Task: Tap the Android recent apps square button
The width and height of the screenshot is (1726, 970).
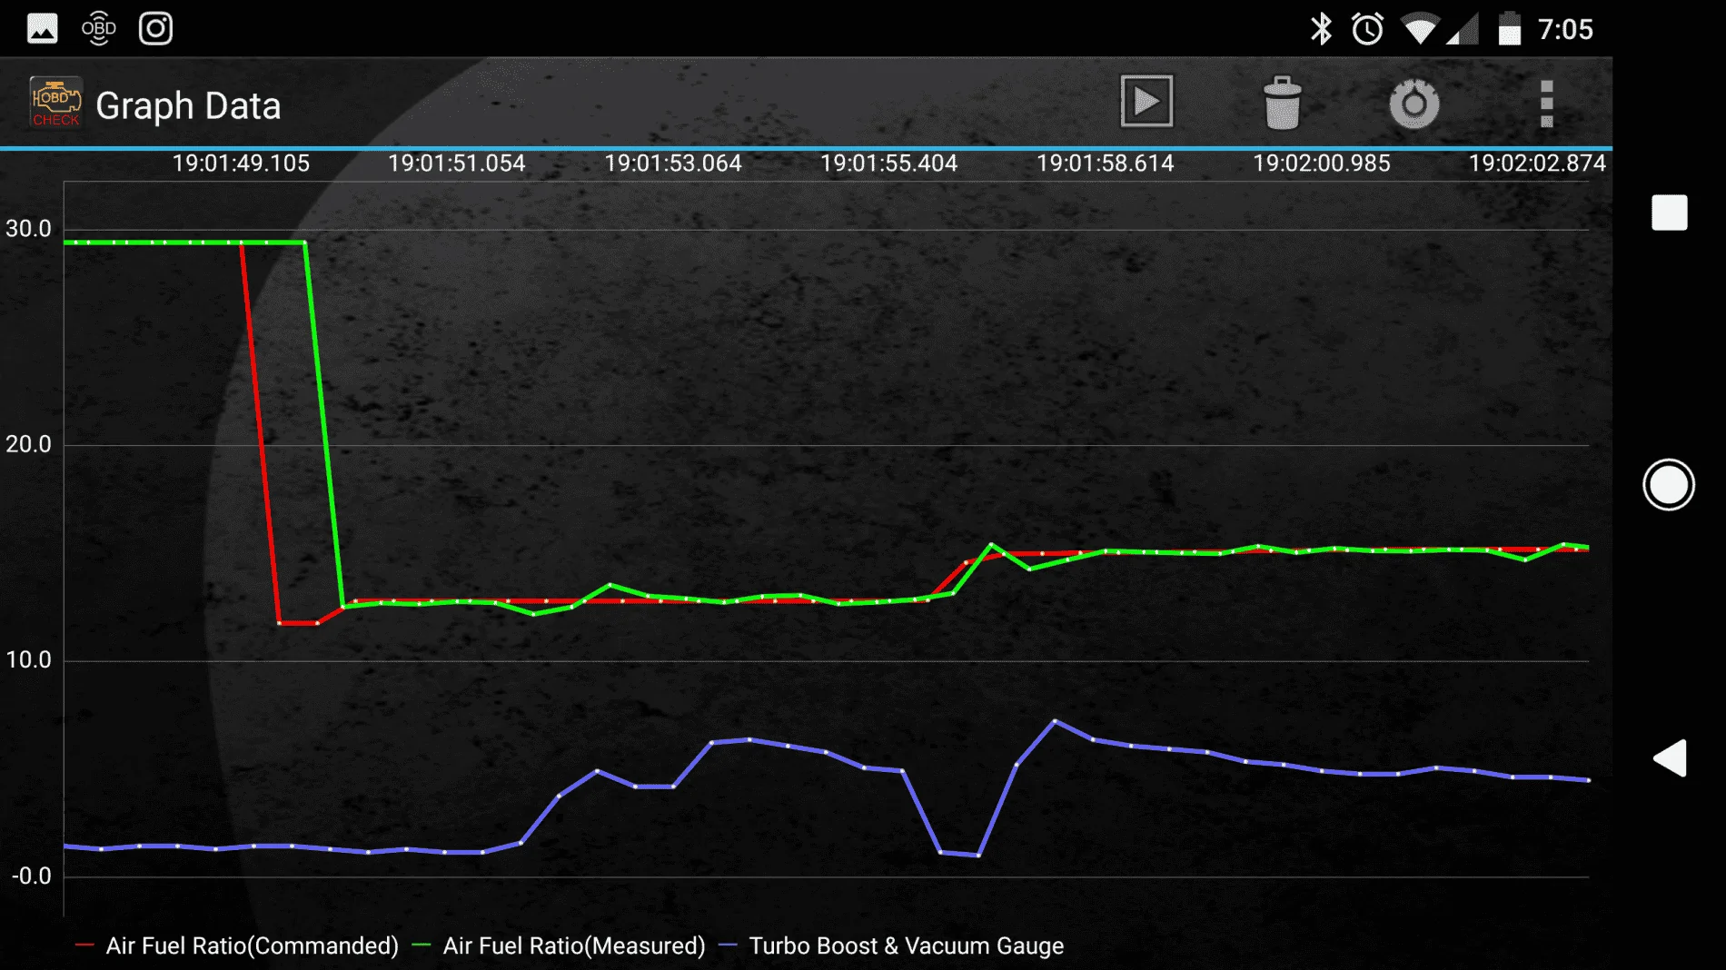Action: pos(1669,213)
